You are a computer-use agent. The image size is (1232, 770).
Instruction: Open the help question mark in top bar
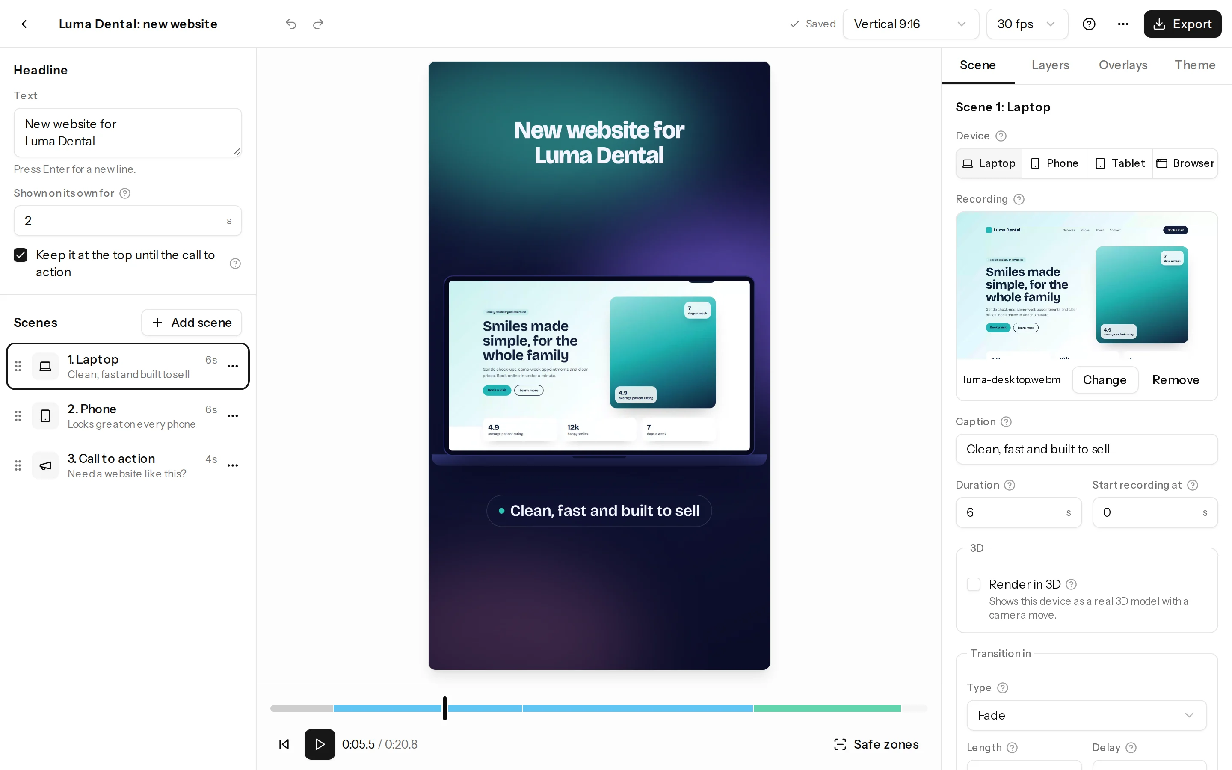(x=1089, y=24)
